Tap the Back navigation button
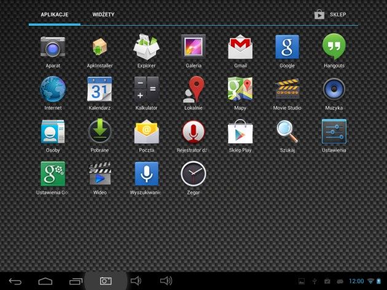This screenshot has width=387, height=290. tap(15, 281)
